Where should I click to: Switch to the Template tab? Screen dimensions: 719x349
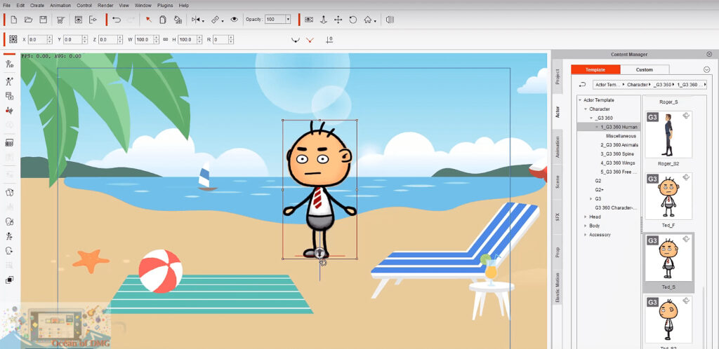tap(595, 69)
